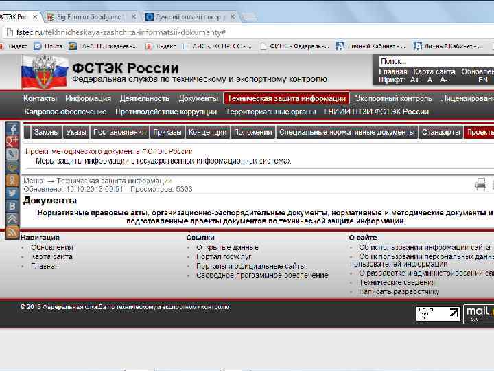This screenshot has height=371, width=494.
Task: Share via the Google+ sidebar icon
Action: point(12,142)
